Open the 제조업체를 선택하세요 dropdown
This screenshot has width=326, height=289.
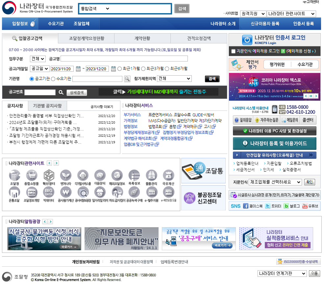pos(275,182)
